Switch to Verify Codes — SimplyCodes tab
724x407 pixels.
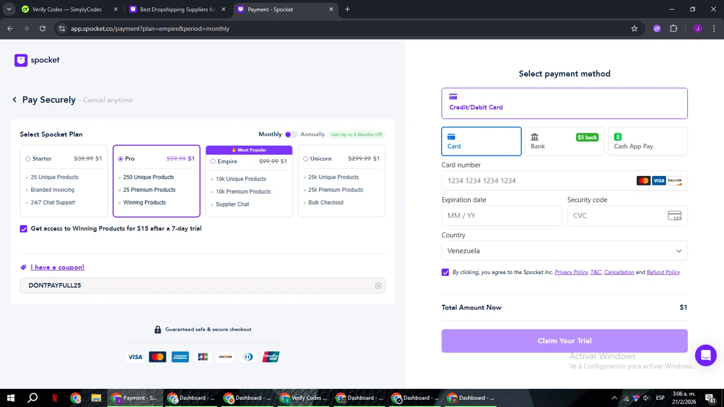pyautogui.click(x=67, y=9)
